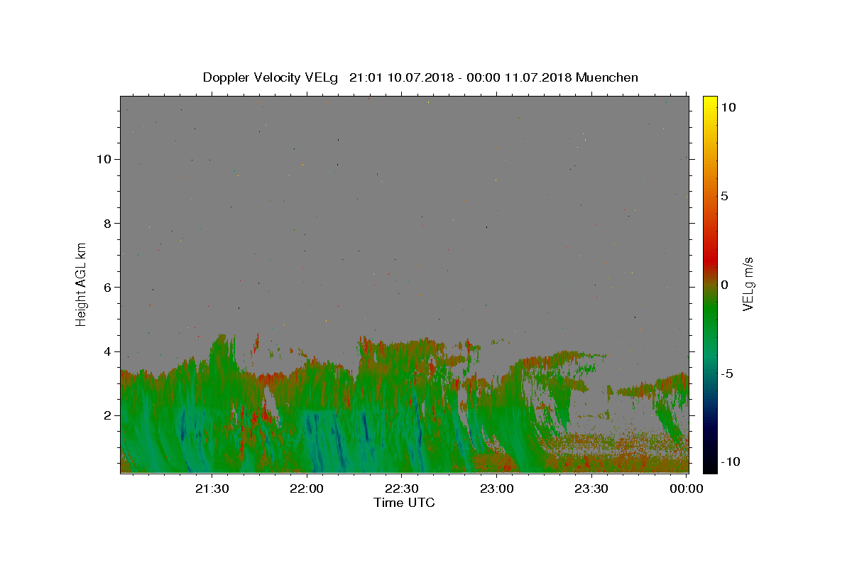The image size is (852, 568).
Task: Click the yellow top of the colorbar
Action: pos(709,101)
